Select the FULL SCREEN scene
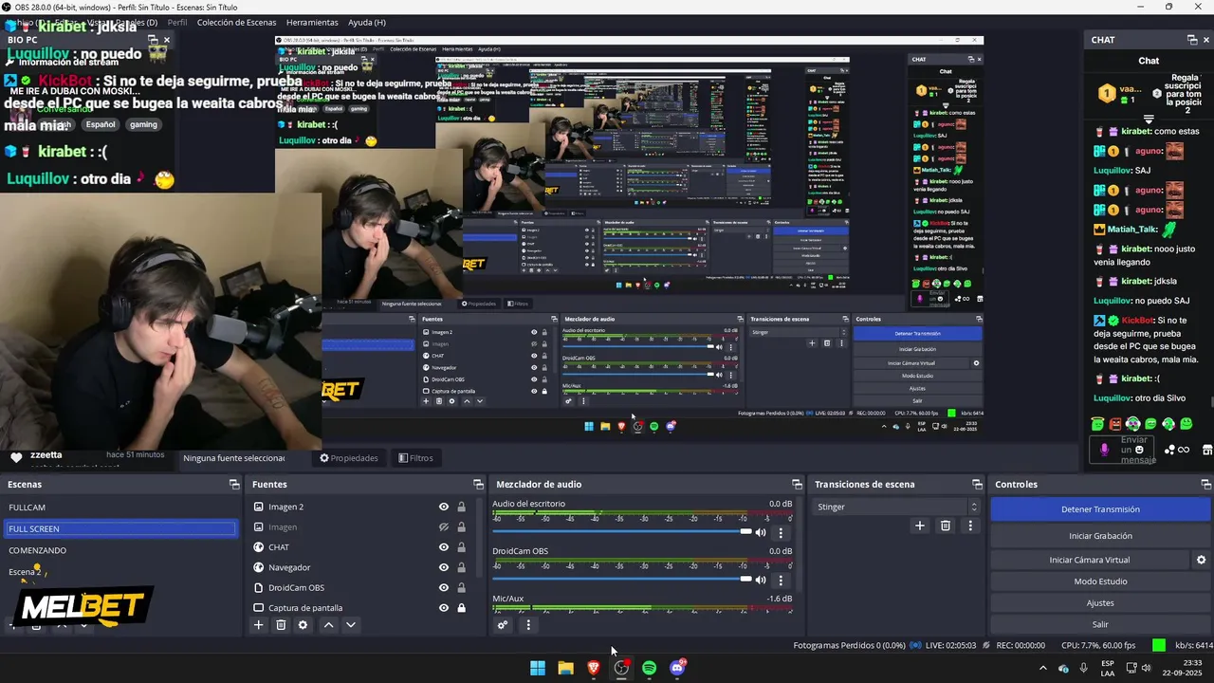Screen dimensions: 1214x683 [121, 528]
